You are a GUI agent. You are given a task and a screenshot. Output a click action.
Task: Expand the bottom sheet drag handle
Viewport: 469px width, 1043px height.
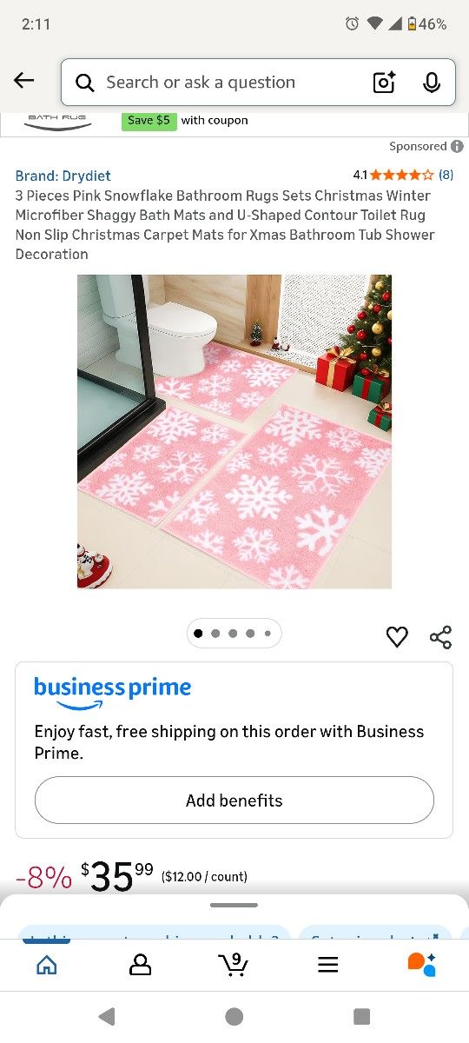click(234, 905)
